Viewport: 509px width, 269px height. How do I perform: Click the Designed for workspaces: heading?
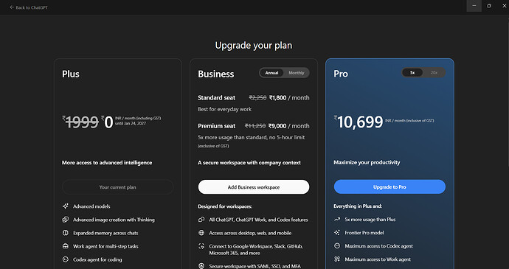click(x=225, y=206)
